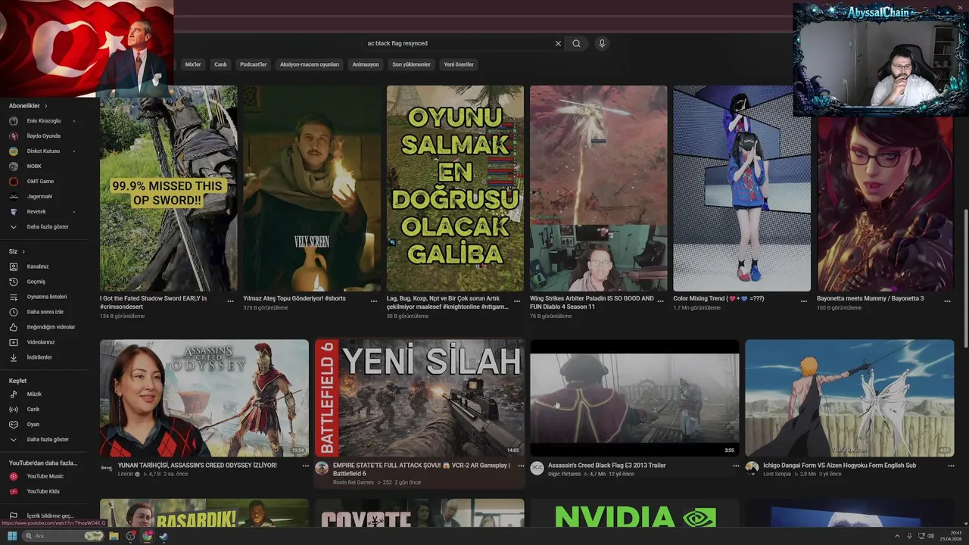The image size is (969, 545).
Task: Open Abonelikler section chevron
Action: tap(45, 106)
